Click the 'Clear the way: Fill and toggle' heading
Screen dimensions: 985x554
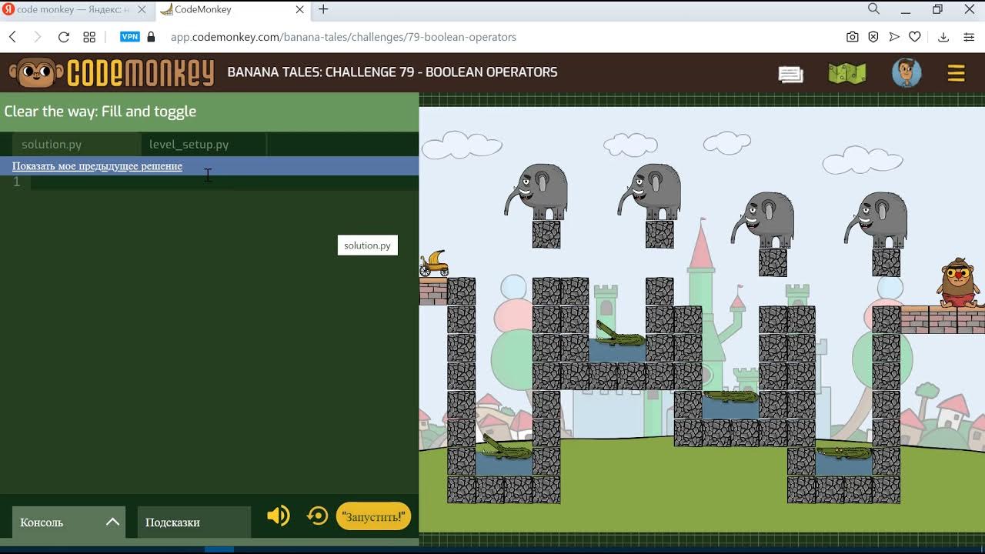pyautogui.click(x=100, y=112)
